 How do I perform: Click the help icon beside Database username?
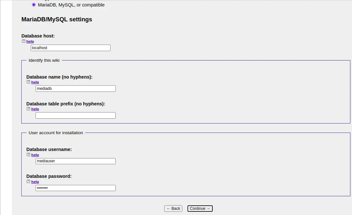pyautogui.click(x=28, y=155)
